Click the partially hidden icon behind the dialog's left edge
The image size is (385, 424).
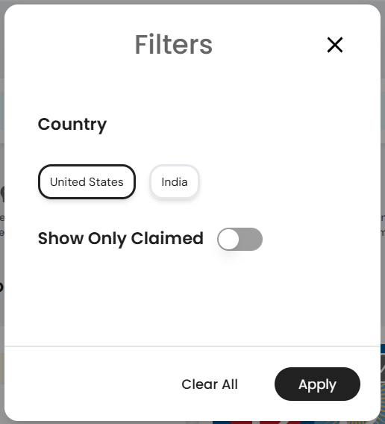click(x=2, y=193)
